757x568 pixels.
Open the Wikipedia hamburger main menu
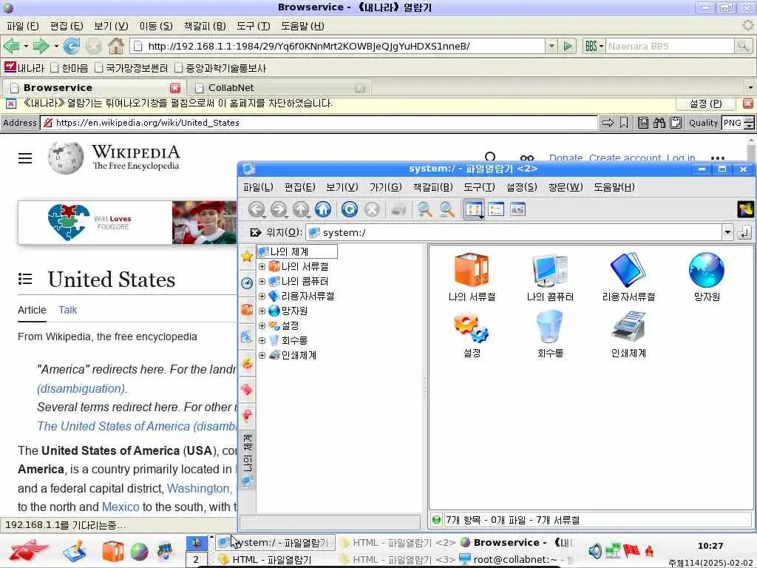click(x=25, y=158)
